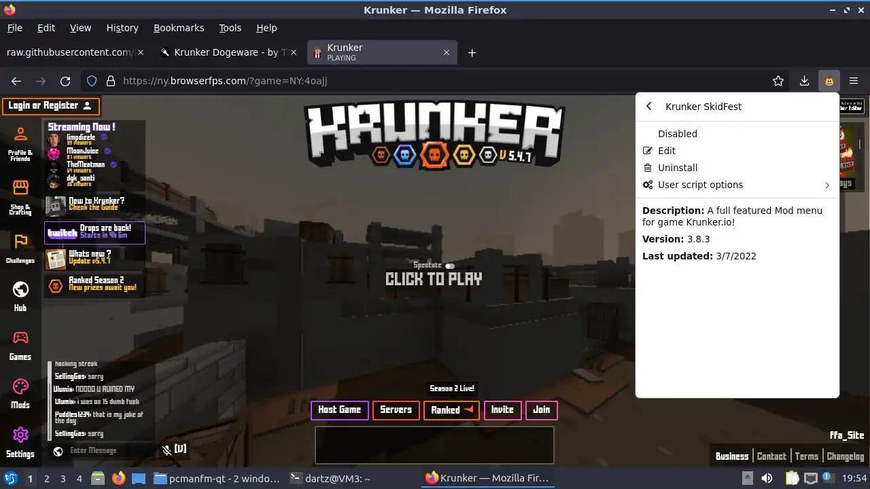Open the LXQt start menu icon
This screenshot has height=489, width=870.
tap(10, 478)
